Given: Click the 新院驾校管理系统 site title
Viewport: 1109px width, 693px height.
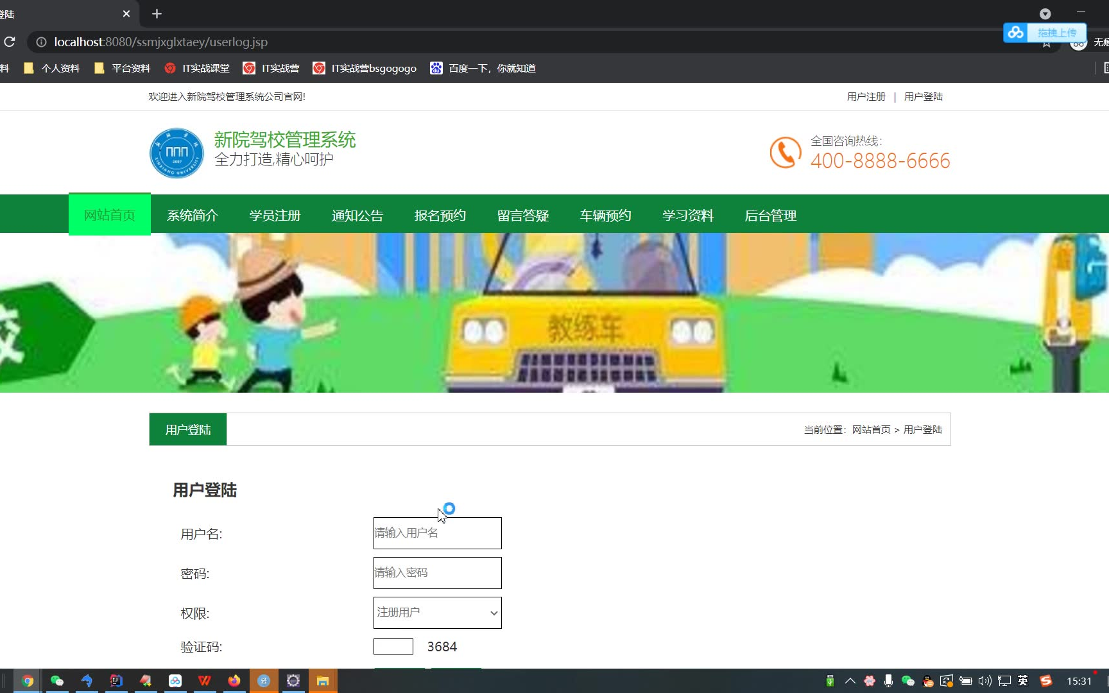Looking at the screenshot, I should point(285,139).
